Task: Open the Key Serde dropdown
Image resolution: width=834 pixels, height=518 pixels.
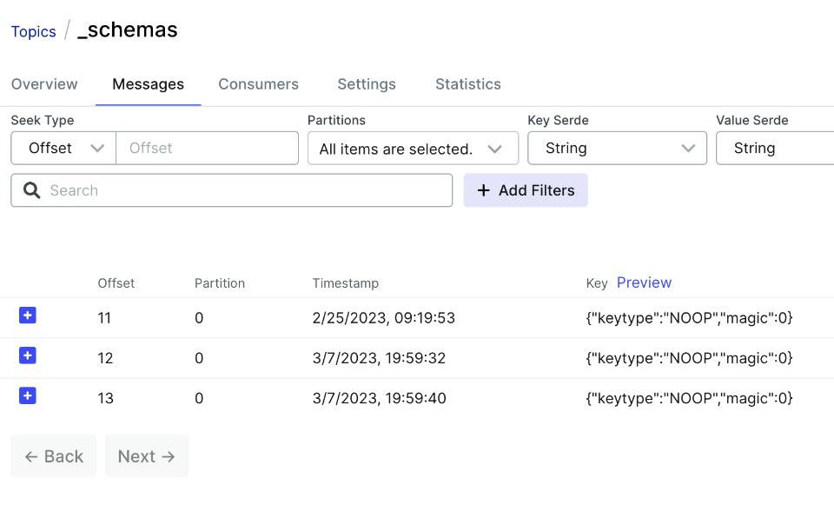Action: [x=617, y=149]
